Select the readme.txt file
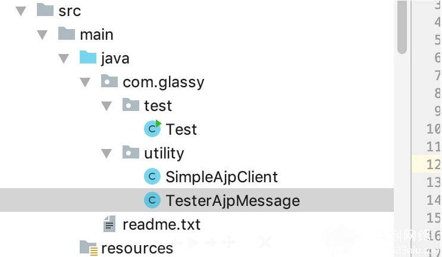The image size is (442, 257). 161,225
